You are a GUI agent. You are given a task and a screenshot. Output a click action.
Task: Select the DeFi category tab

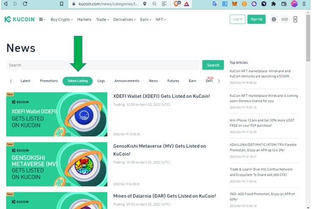[209, 80]
